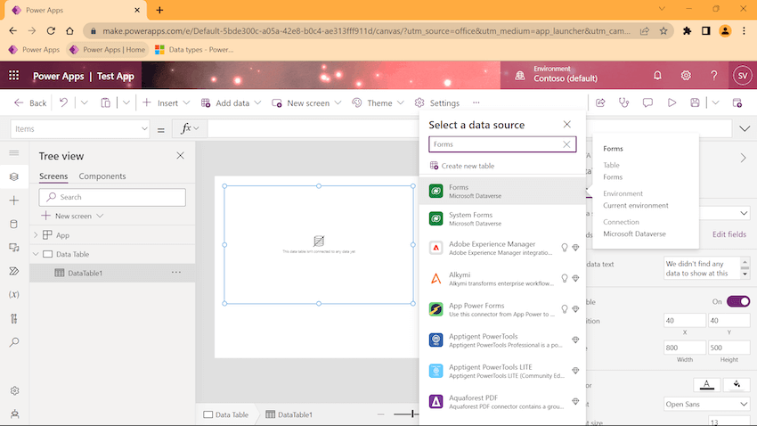
Task: Clear the Forms search text box
Action: [566, 144]
